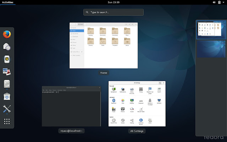Click the search icon in Files toolbar
The width and height of the screenshot is (227, 142).
click(126, 24)
